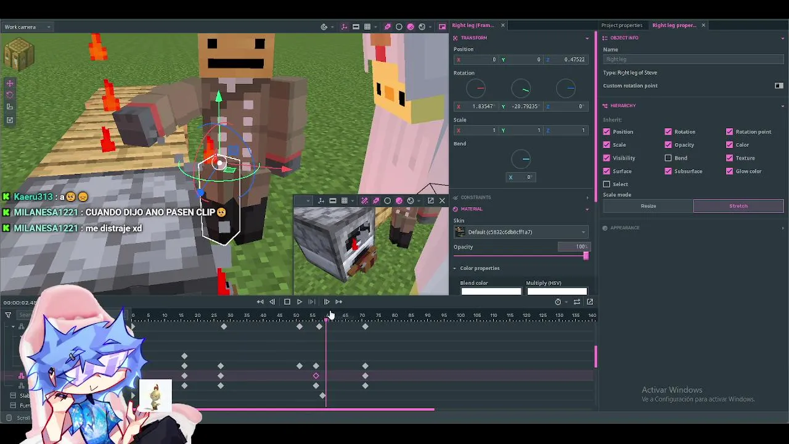Select the Right leg properties tab

click(x=674, y=25)
